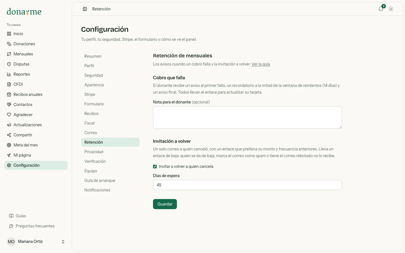The image size is (405, 253).
Task: Open the Contactos heart-handshake icon
Action: click(9, 105)
